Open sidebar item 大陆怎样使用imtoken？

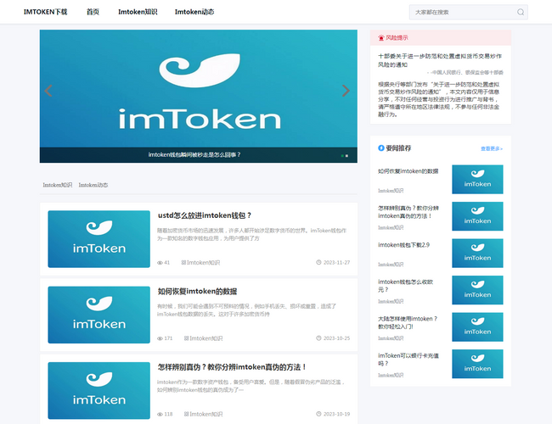point(408,323)
